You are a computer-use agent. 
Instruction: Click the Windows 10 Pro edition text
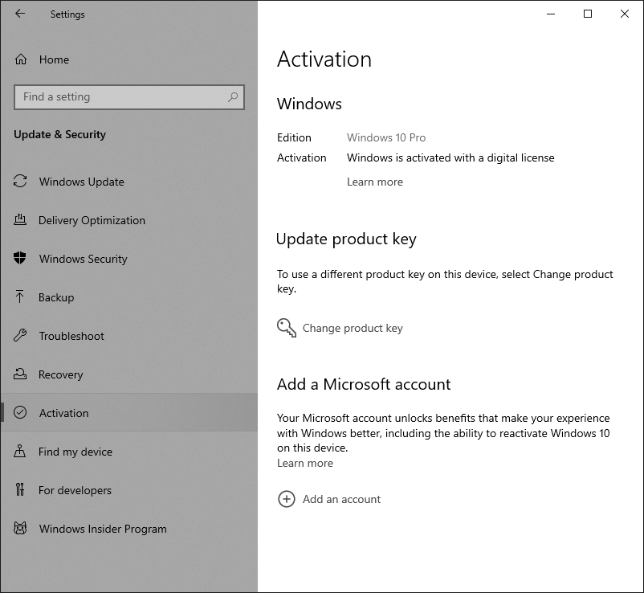[386, 137]
